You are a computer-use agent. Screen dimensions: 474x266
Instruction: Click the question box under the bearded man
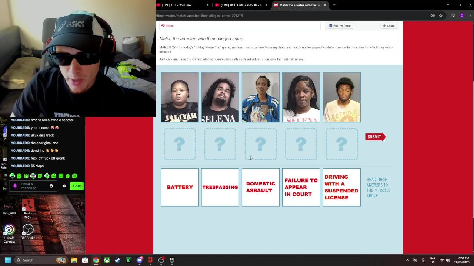pyautogui.click(x=220, y=144)
